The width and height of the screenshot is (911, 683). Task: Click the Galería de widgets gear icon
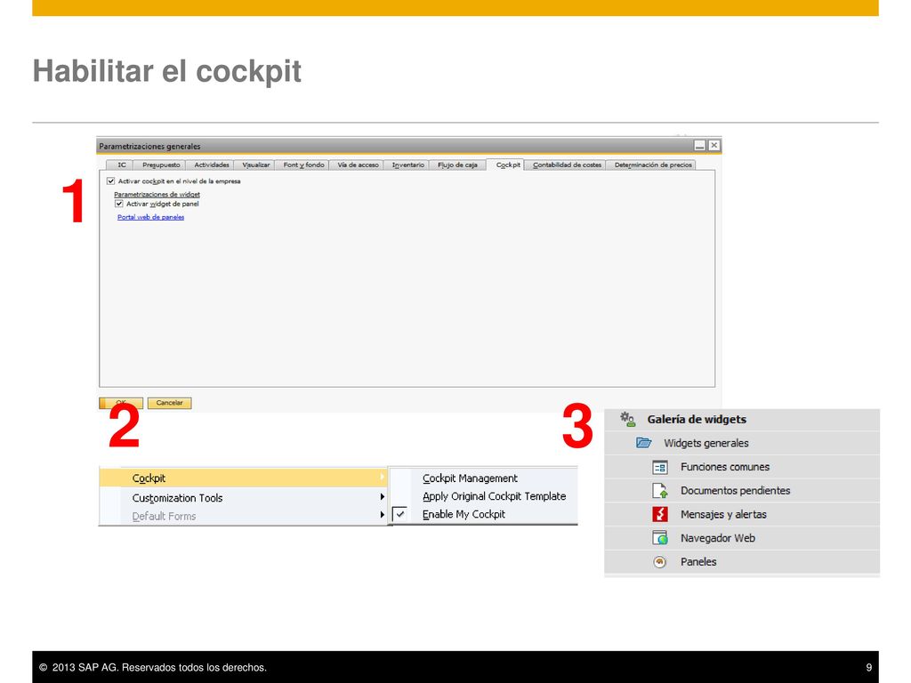click(627, 419)
